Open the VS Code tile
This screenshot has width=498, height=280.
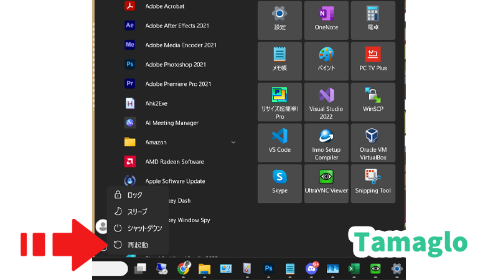pos(280,142)
